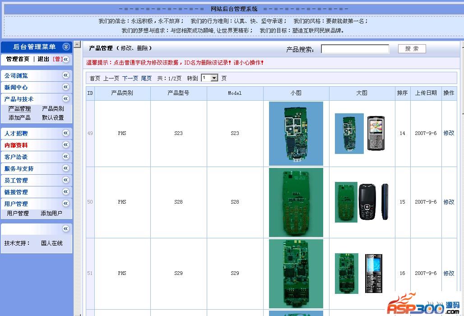The image size is (464, 316).
Task: Click the chevron icon beside 管理首页 退出
Action: pos(66,59)
